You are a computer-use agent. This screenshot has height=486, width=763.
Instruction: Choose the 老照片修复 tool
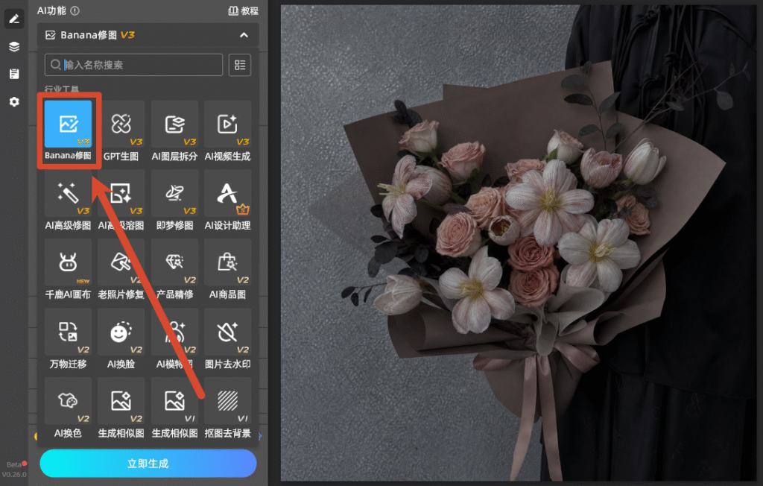[121, 262]
